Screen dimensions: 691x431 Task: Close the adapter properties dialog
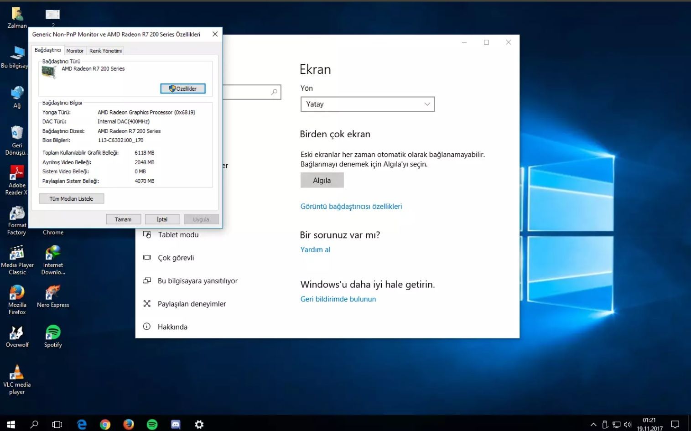(x=215, y=34)
